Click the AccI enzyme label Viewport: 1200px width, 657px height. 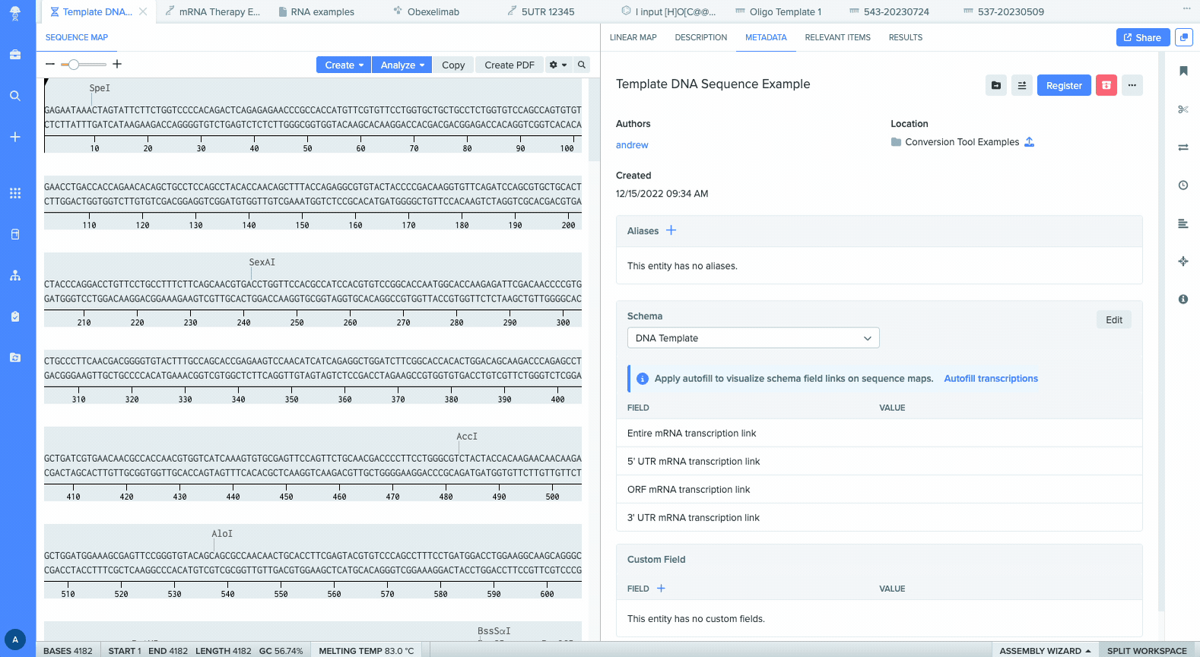[467, 436]
